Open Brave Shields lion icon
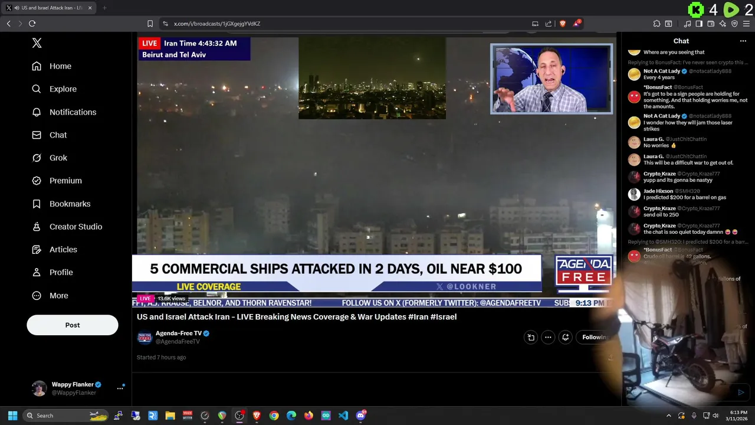Image resolution: width=755 pixels, height=425 pixels. tap(562, 24)
